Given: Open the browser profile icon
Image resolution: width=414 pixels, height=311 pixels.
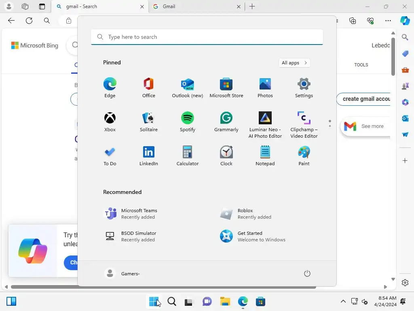Looking at the screenshot, I should (x=9, y=6).
